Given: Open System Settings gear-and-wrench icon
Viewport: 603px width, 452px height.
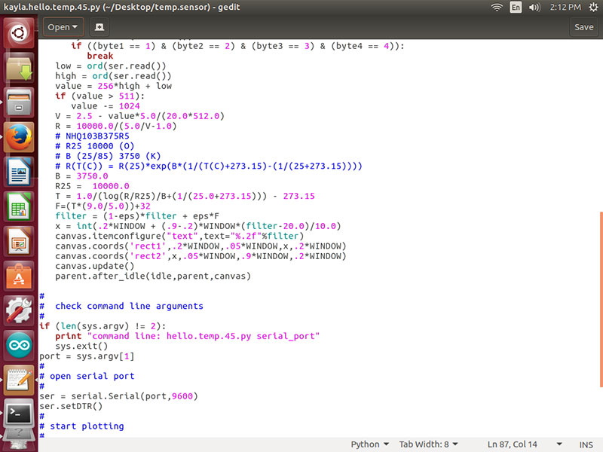Looking at the screenshot, I should (18, 310).
